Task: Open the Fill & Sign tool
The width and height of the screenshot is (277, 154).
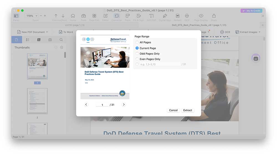Action: [x=139, y=16]
